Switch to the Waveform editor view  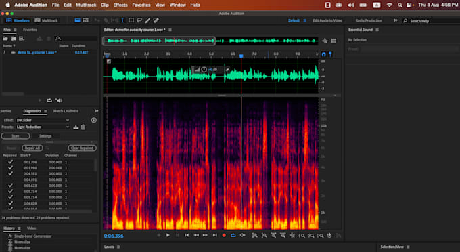click(18, 20)
